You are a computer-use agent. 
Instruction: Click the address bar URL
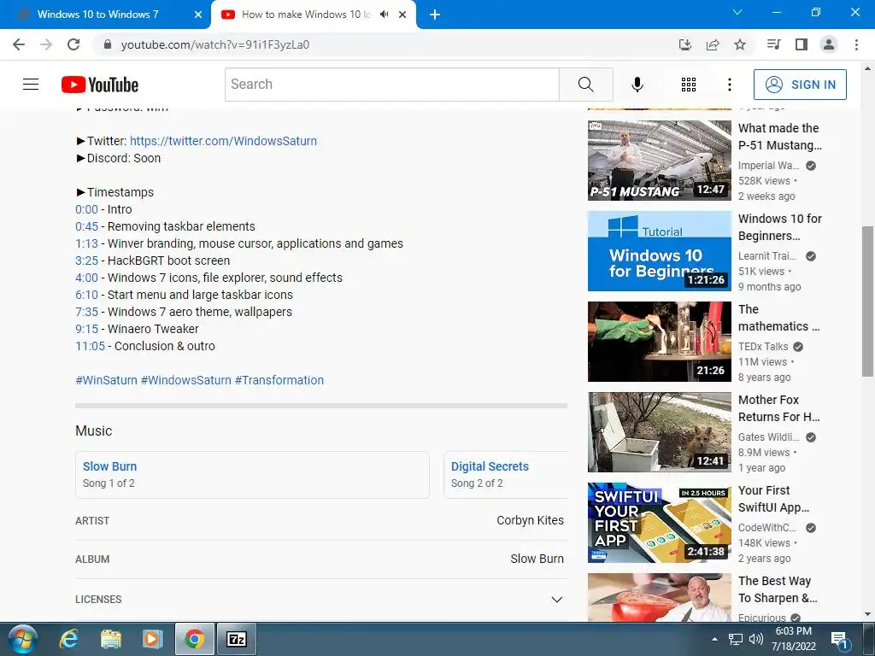(214, 44)
